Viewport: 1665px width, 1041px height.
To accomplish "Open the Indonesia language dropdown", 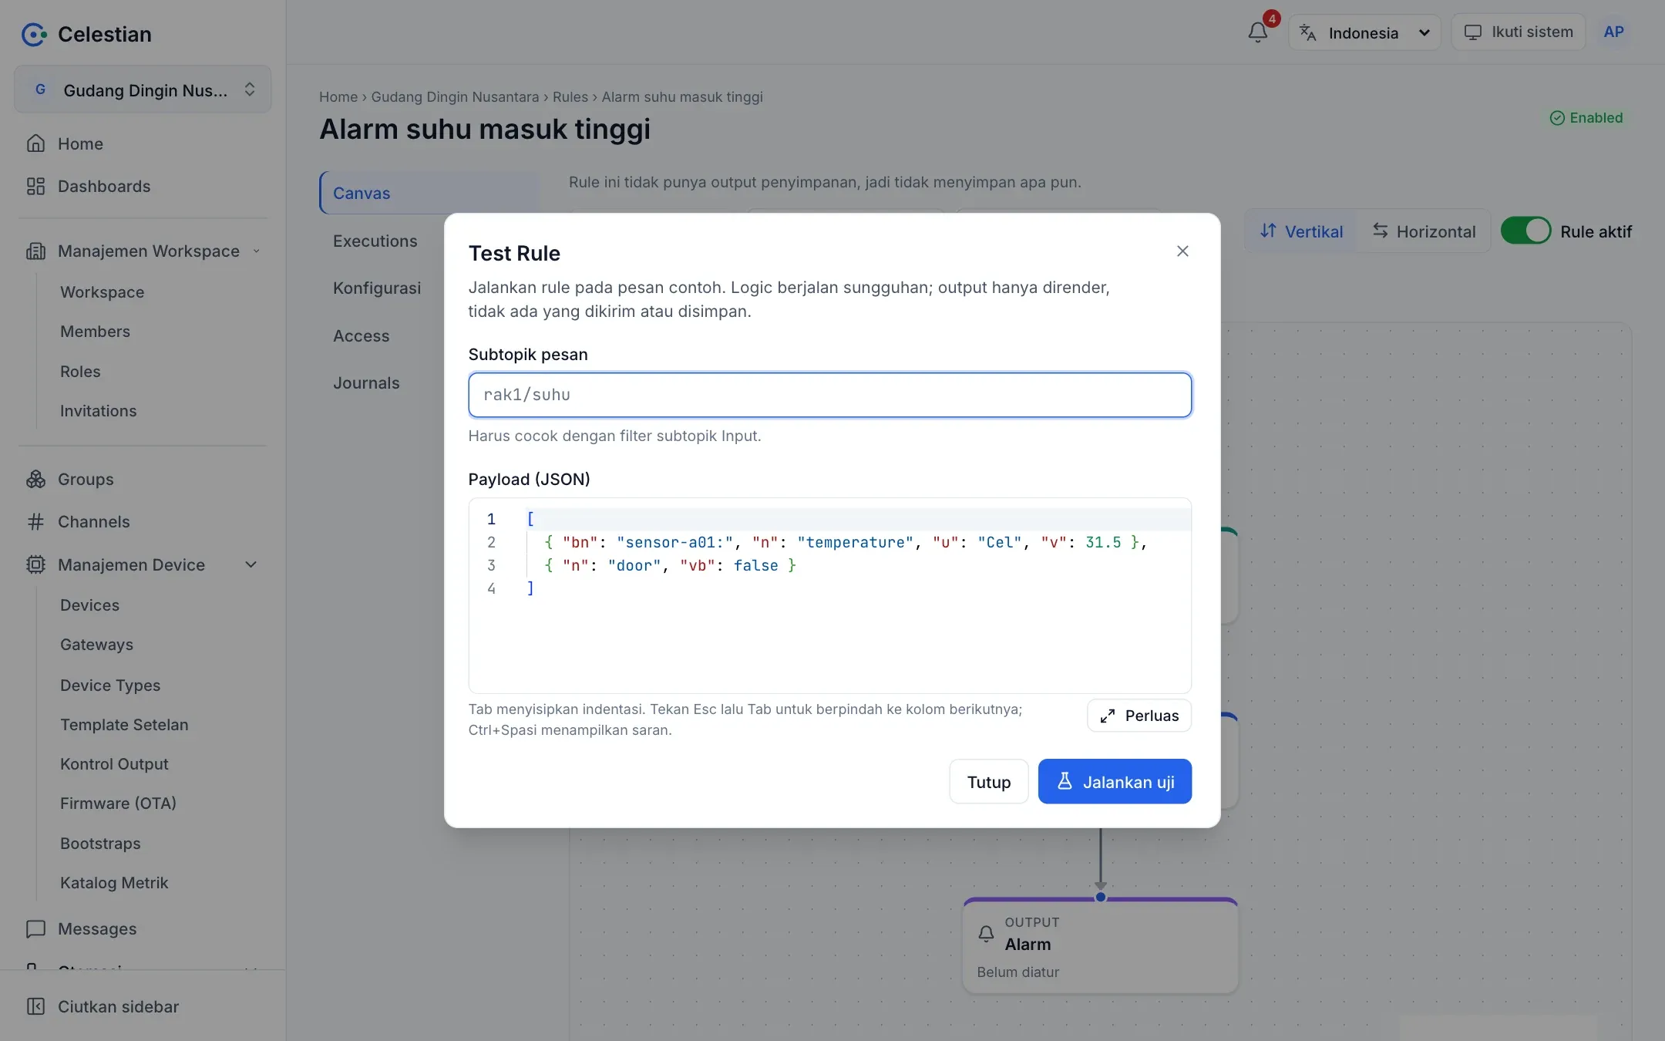I will tap(1364, 32).
